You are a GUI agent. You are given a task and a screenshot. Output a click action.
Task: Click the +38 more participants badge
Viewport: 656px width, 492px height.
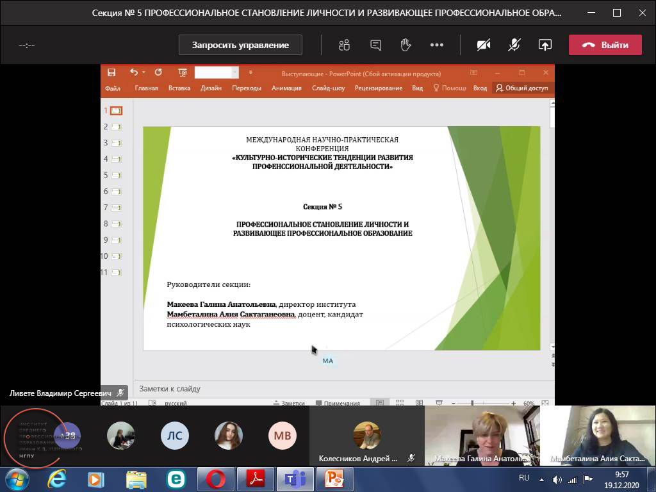click(68, 436)
